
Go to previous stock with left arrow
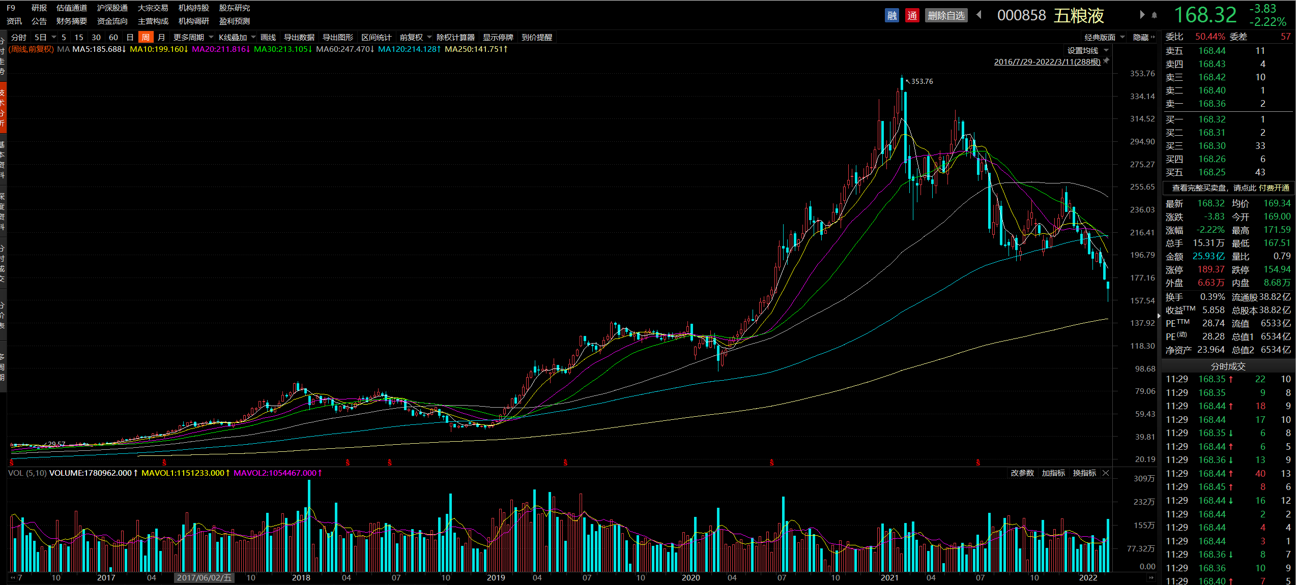click(979, 15)
